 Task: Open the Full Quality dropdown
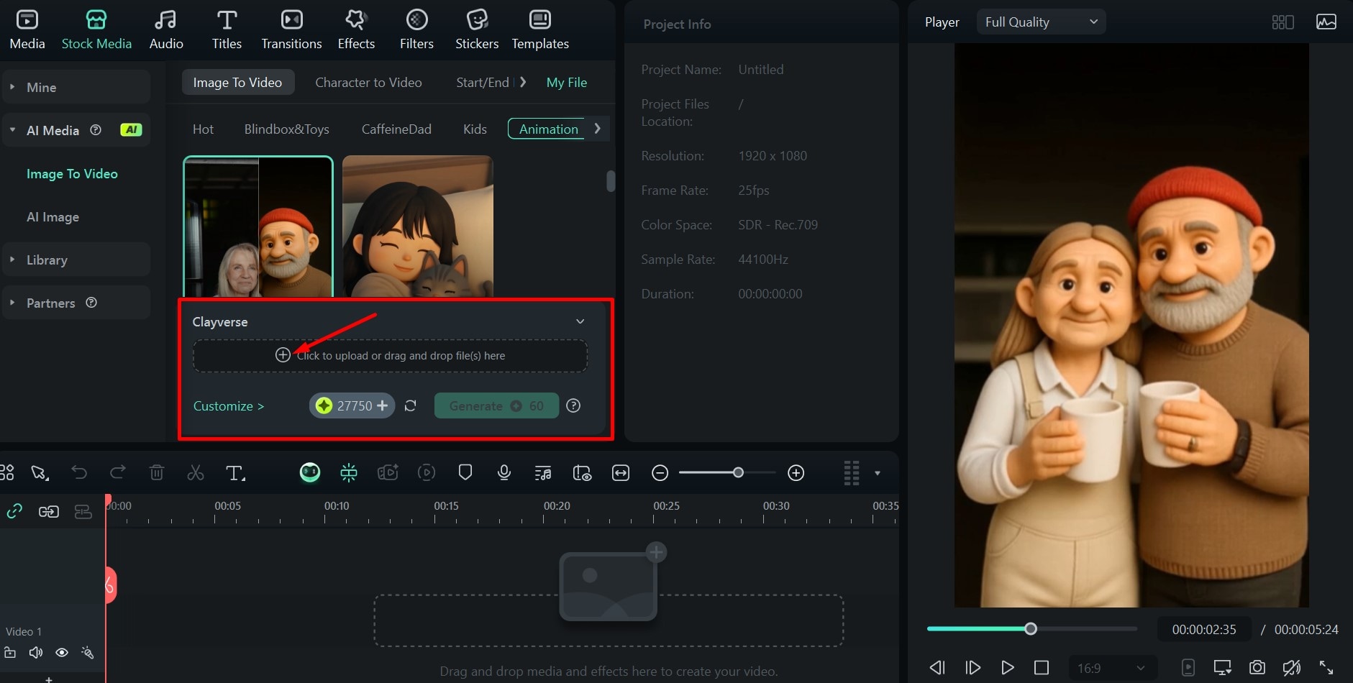tap(1041, 22)
